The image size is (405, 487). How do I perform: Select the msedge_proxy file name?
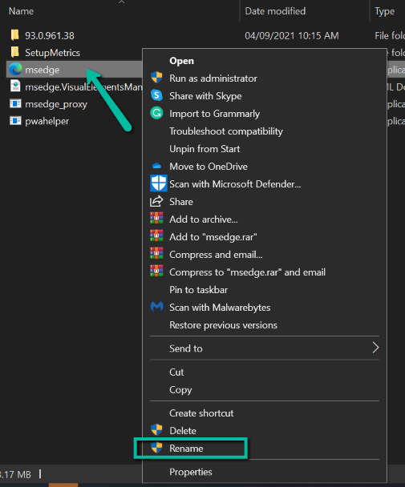coord(56,104)
